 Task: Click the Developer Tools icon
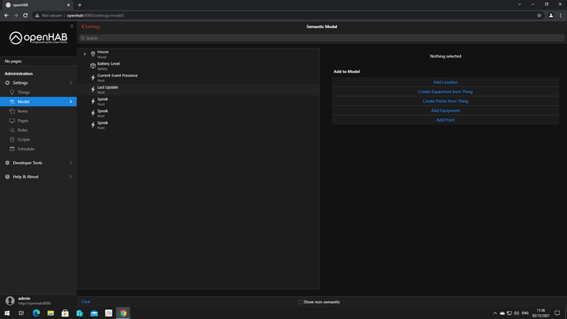tap(7, 163)
